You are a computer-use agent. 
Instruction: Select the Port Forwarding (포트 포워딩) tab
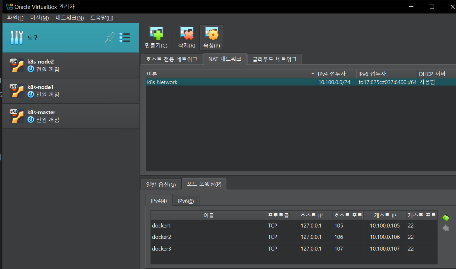point(204,184)
